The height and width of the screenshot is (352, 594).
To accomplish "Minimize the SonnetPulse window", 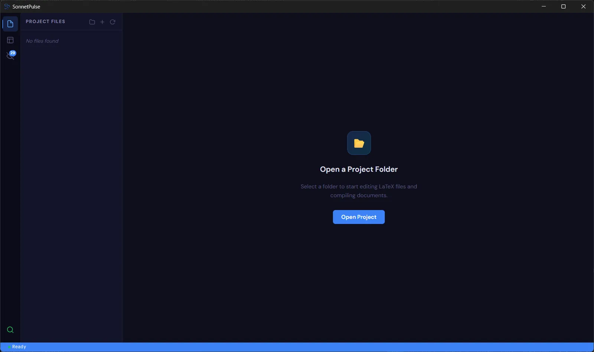I will click(x=544, y=6).
